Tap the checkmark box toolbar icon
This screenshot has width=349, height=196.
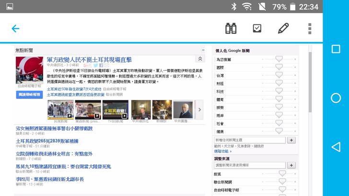257,29
